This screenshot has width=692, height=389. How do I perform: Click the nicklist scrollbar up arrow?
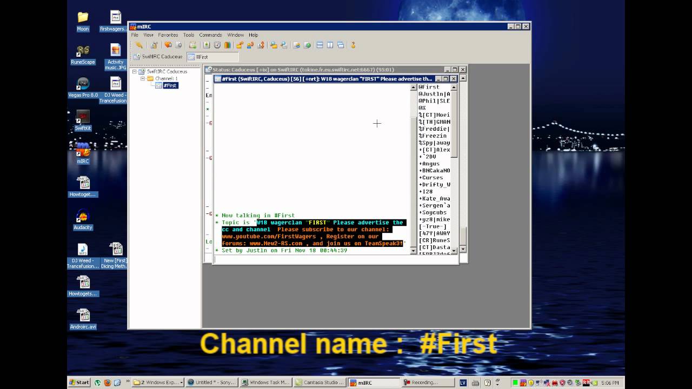454,87
